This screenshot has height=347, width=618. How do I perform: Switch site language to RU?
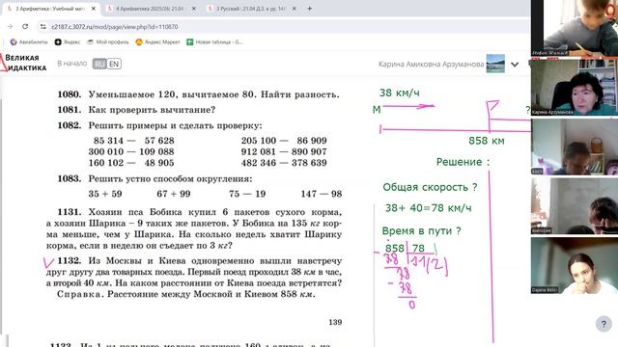(99, 64)
